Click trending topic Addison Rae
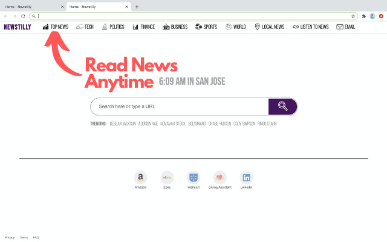Screen dimensions: 387x242 [x=148, y=123]
